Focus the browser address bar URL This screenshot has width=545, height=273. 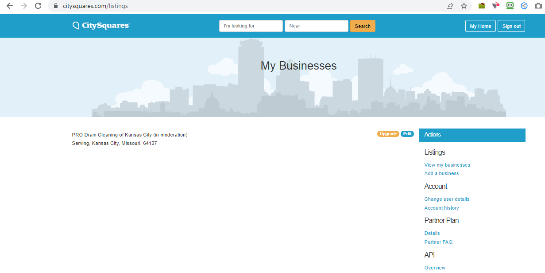coord(95,6)
